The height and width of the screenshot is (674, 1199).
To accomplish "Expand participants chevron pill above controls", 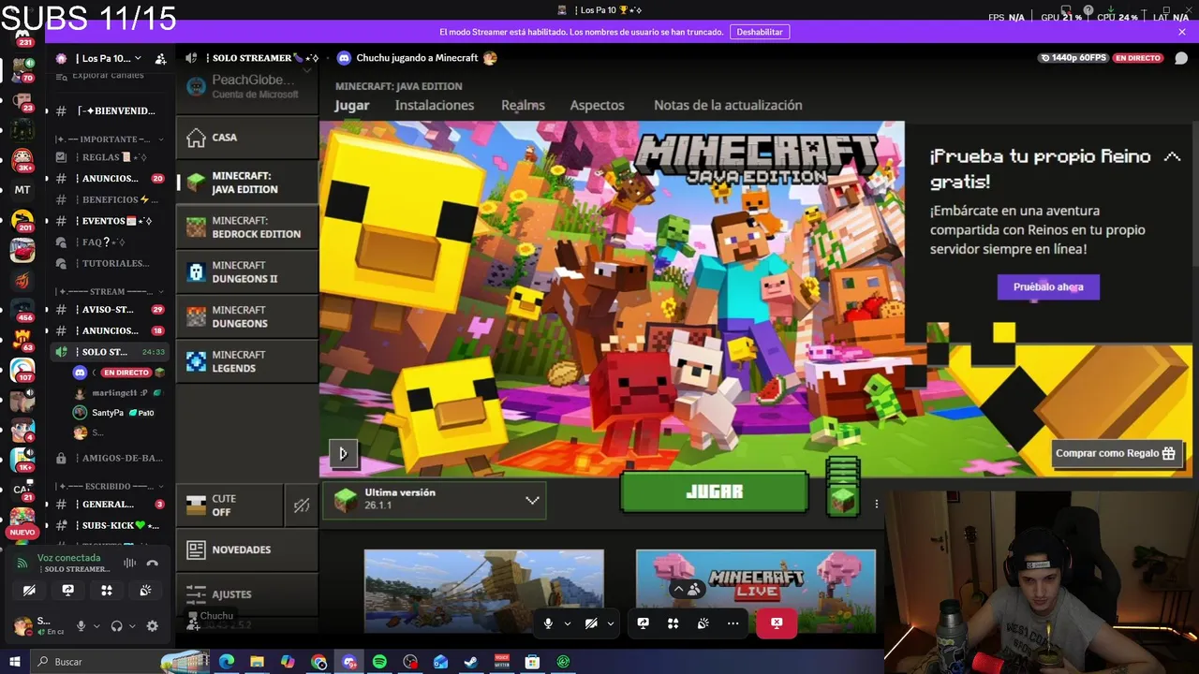I will [687, 589].
